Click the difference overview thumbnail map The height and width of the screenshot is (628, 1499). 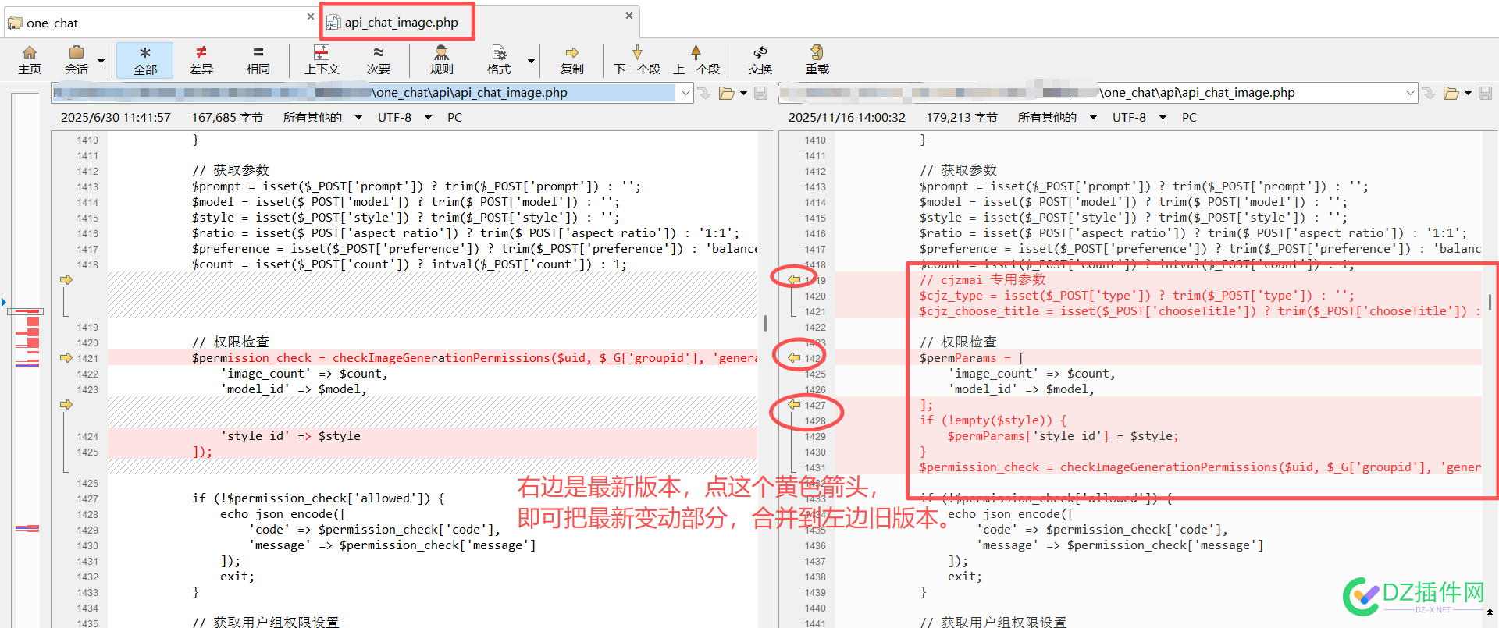click(26, 359)
